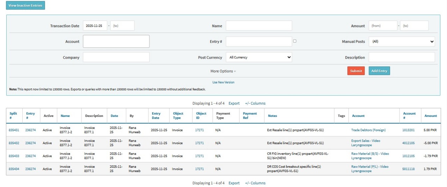Expand More Options section
The width and height of the screenshot is (447, 187).
223,71
